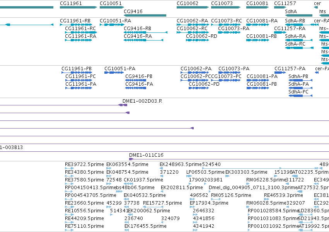Select EST EK063554.5prime

(109, 168)
